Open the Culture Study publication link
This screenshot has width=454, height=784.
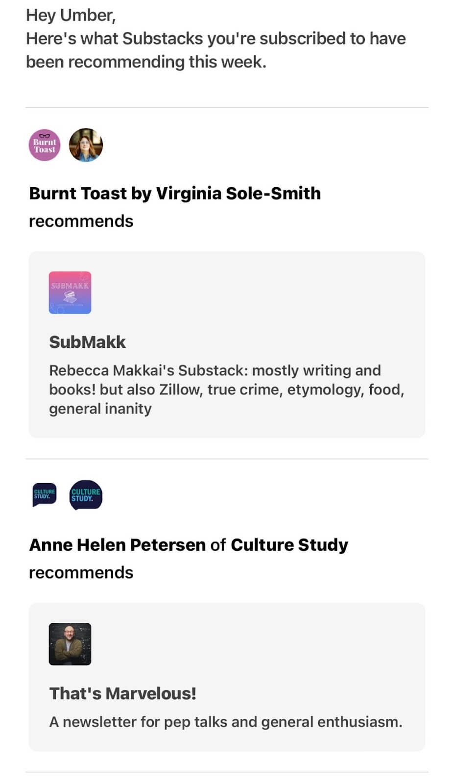tap(289, 545)
